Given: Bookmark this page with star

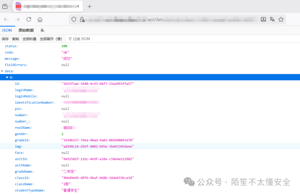Looking at the screenshot, I should tap(281, 19).
